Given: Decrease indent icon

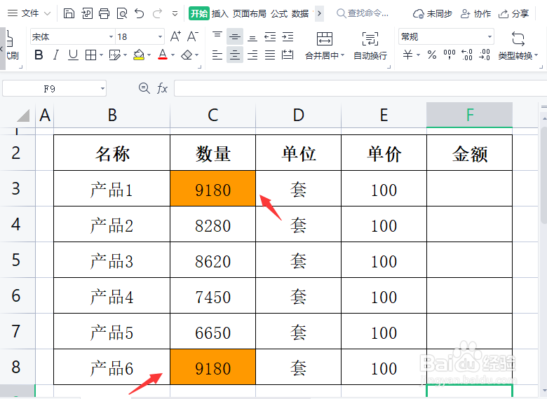Looking at the screenshot, I should pyautogui.click(x=270, y=36).
